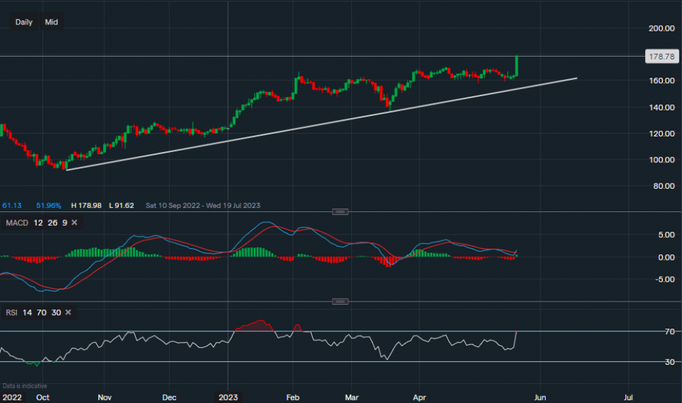Image resolution: width=682 pixels, height=403 pixels.
Task: Open the MACD parameters 12 26 9
Action: pyautogui.click(x=50, y=222)
